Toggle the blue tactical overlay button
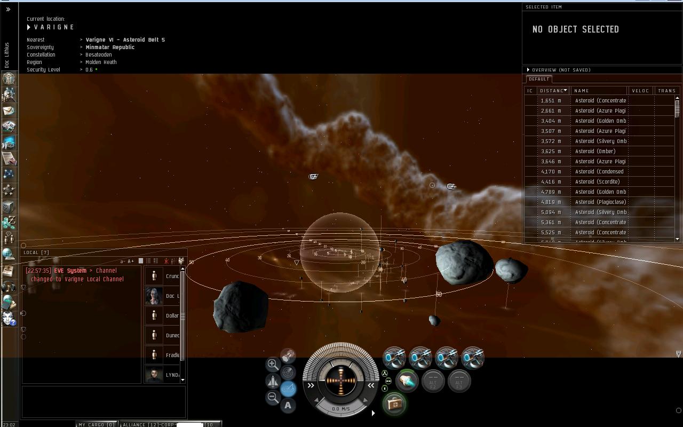 [288, 388]
